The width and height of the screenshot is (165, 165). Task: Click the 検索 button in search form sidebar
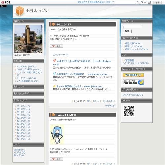[127, 31]
